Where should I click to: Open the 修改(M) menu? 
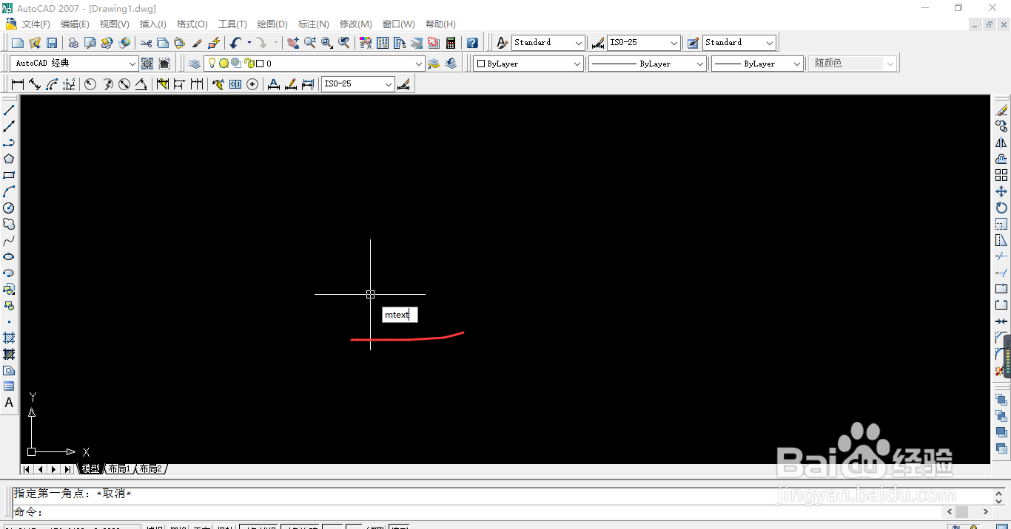356,24
